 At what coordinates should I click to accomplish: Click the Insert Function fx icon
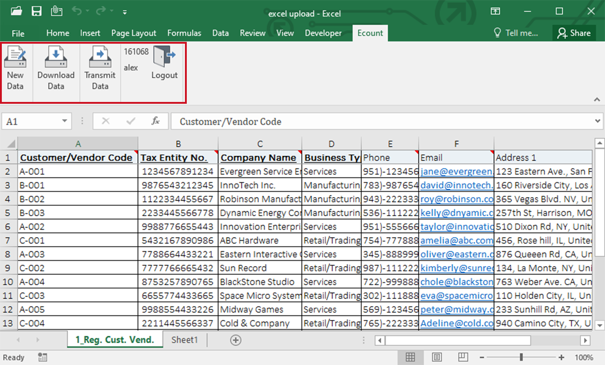155,121
